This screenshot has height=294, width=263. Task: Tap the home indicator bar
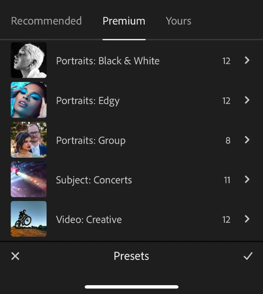[x=131, y=287]
